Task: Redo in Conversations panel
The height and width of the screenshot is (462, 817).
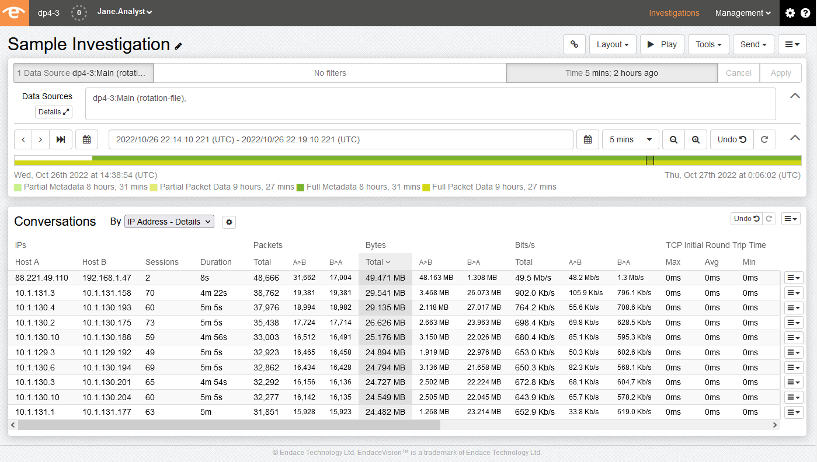Action: tap(769, 219)
